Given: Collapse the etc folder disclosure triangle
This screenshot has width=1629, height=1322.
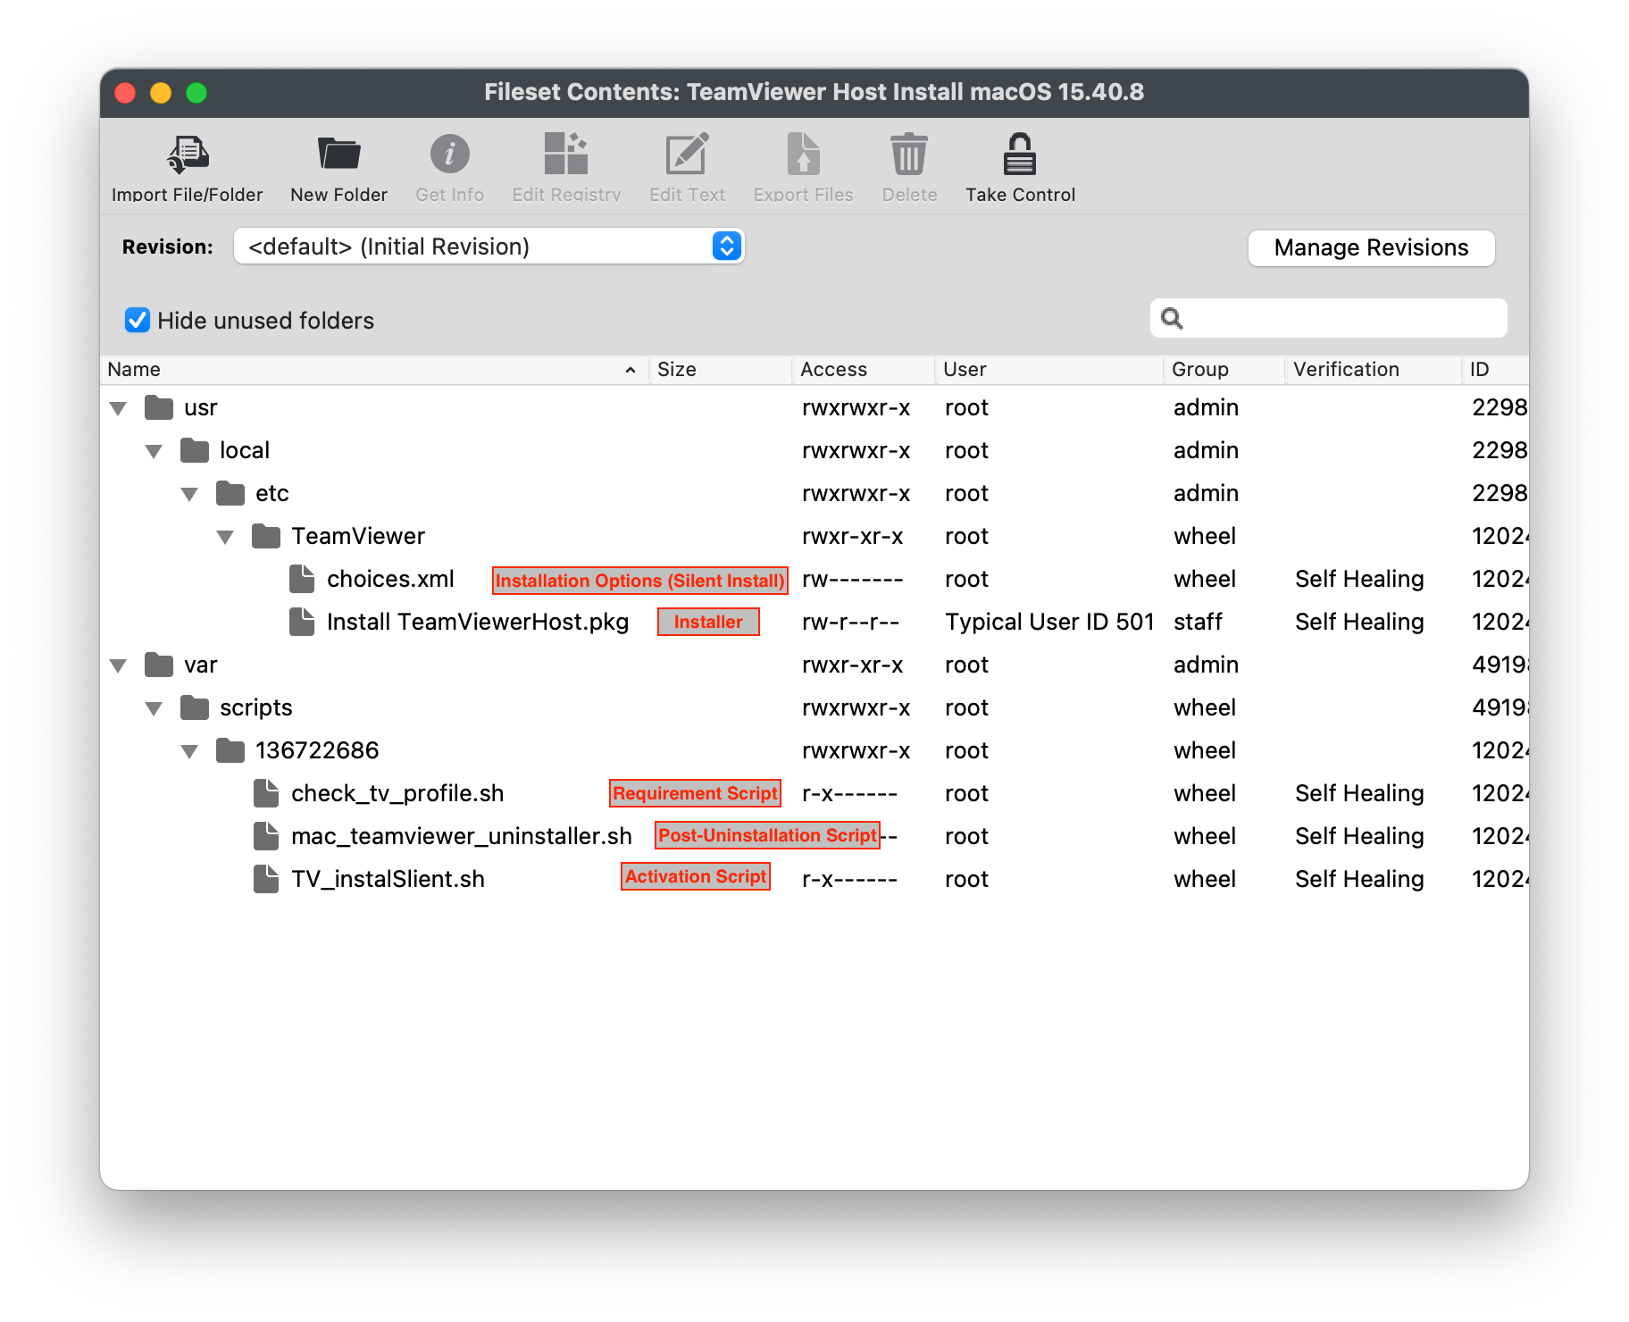Looking at the screenshot, I should click(x=189, y=495).
